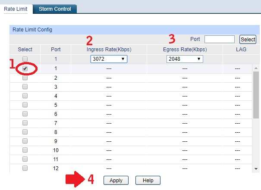
Task: Check the checkbox for port 4
Action: click(x=25, y=96)
